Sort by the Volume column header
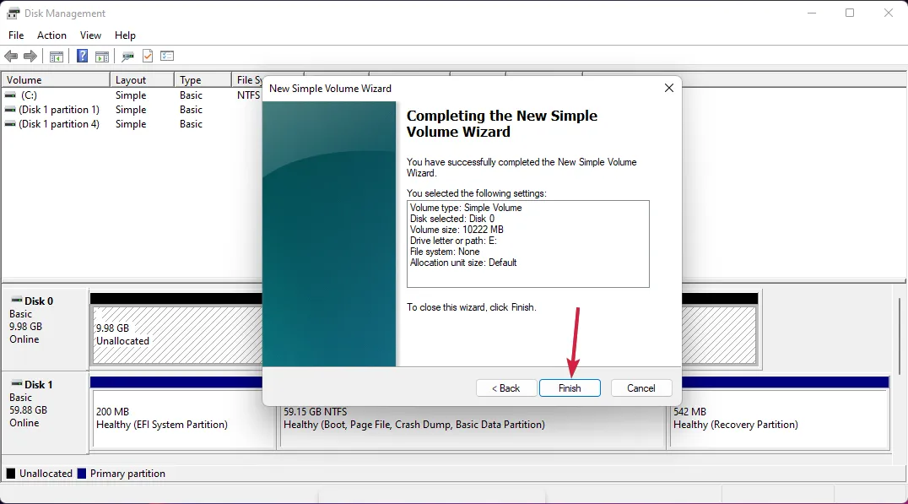The width and height of the screenshot is (908, 504). 56,80
